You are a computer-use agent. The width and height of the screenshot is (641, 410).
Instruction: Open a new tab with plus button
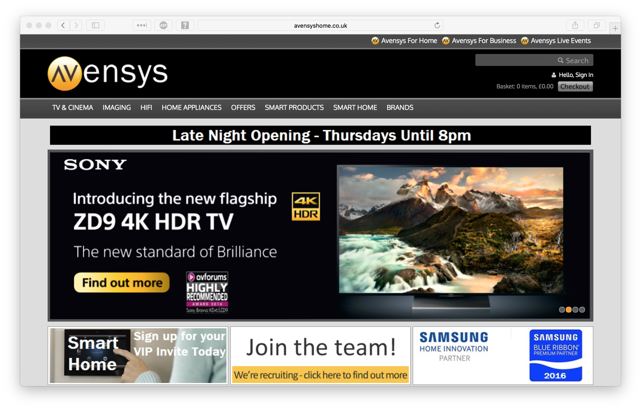(615, 28)
